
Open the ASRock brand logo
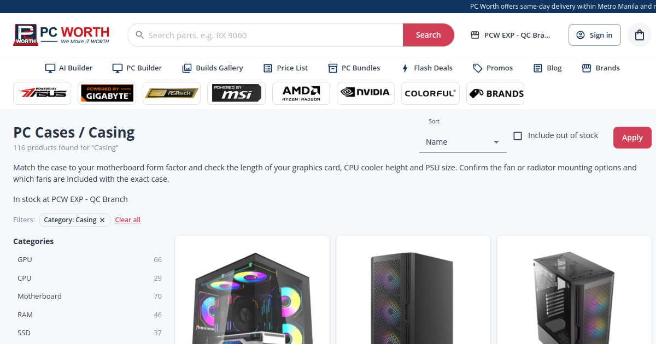coord(172,93)
